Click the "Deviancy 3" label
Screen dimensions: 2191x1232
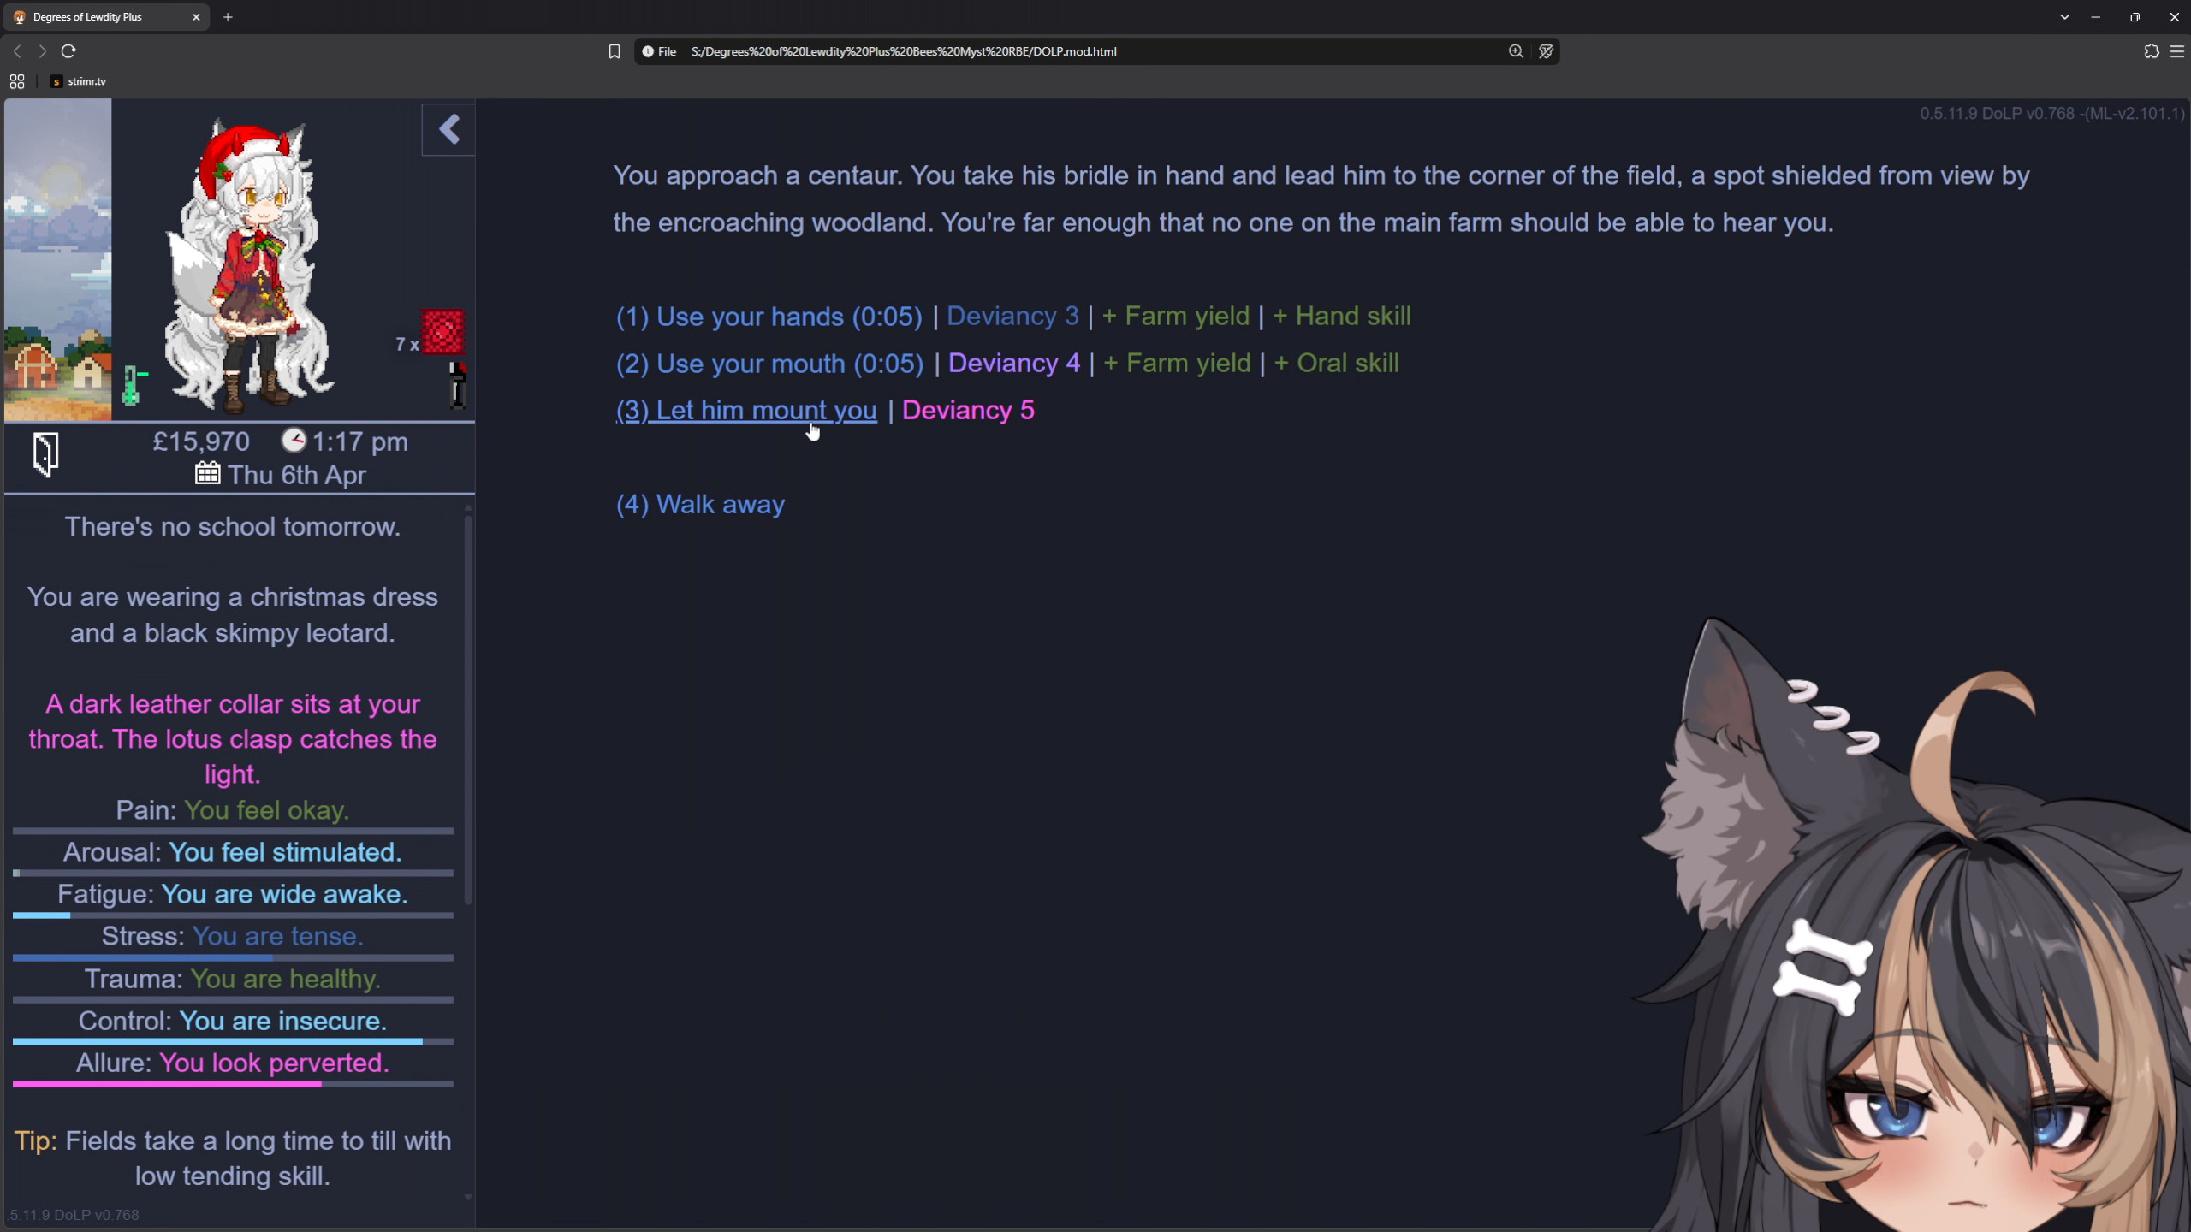[x=1012, y=316]
